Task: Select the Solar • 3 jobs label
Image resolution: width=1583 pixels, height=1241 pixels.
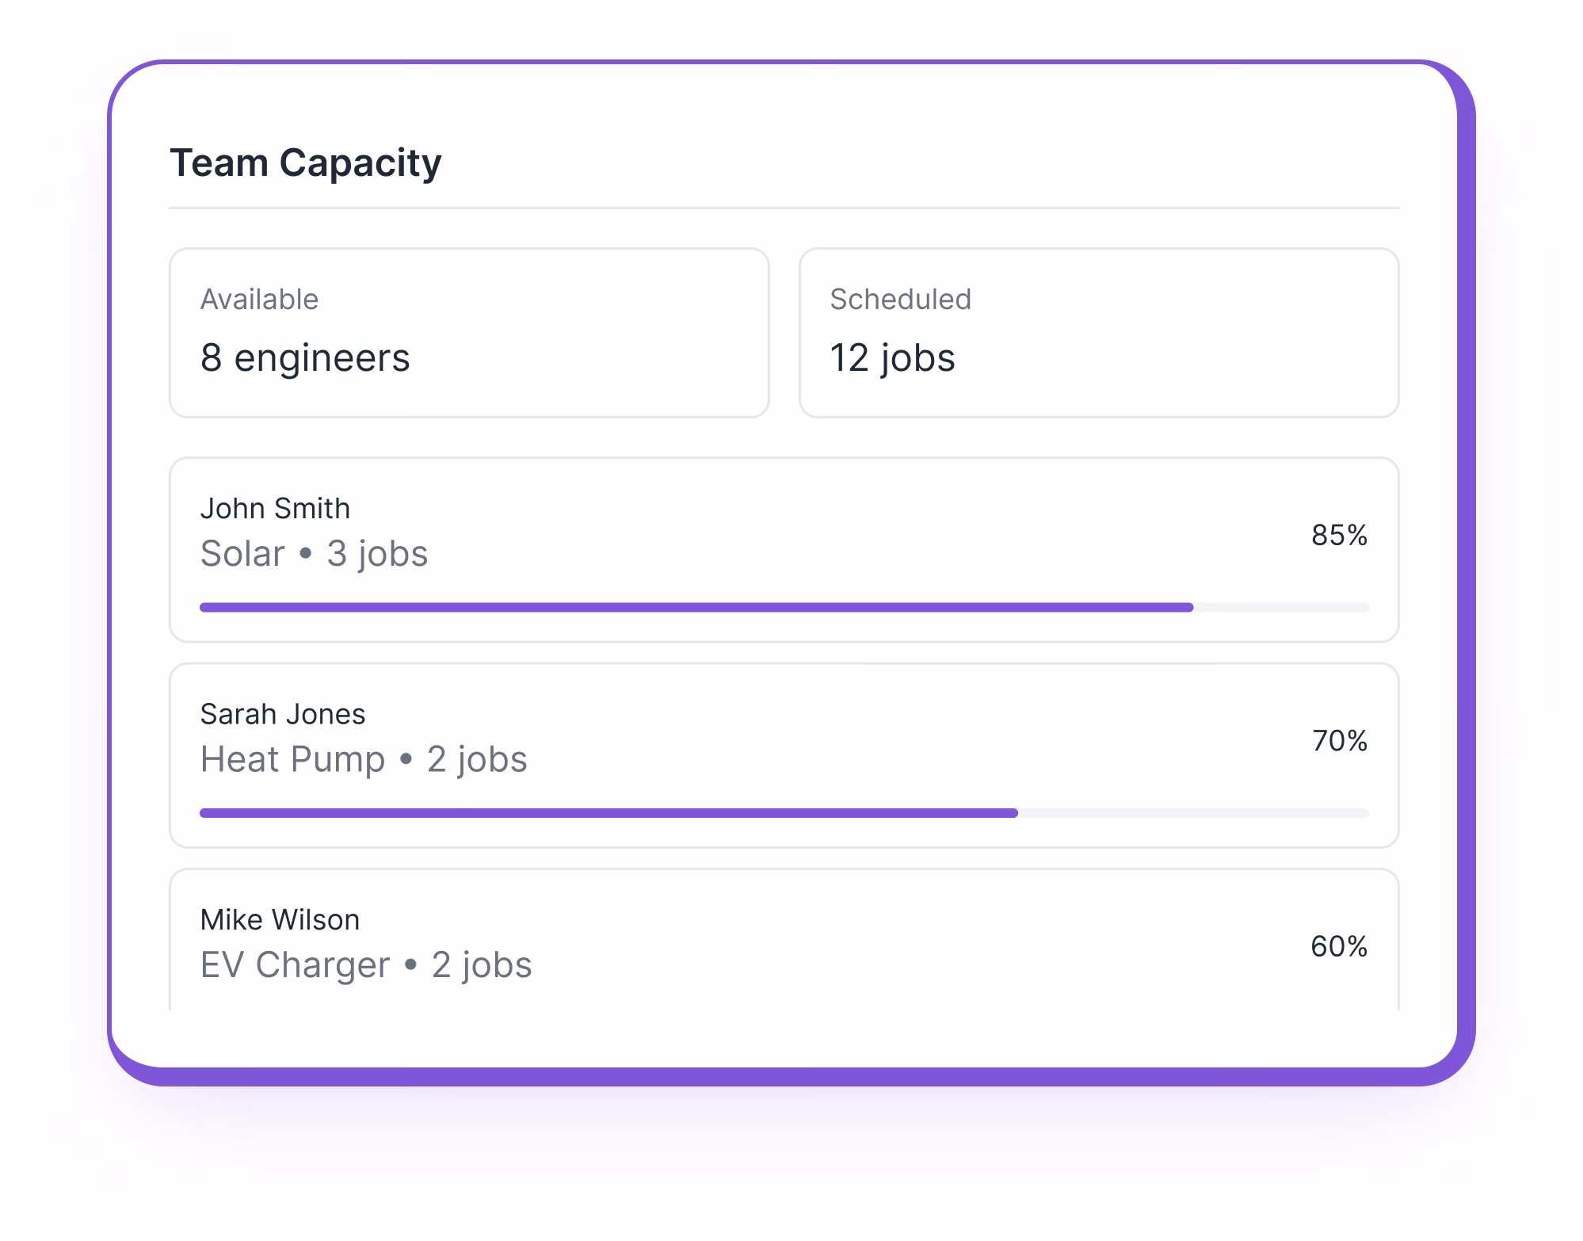Action: tap(314, 553)
